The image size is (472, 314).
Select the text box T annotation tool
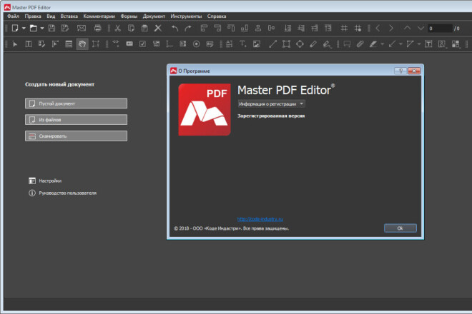(x=428, y=44)
